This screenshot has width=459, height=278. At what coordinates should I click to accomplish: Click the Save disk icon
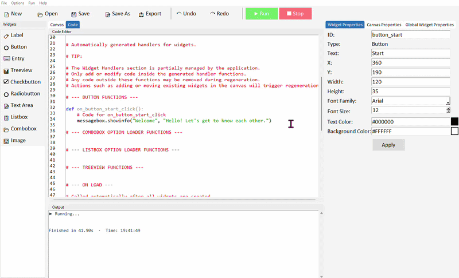coord(74,14)
